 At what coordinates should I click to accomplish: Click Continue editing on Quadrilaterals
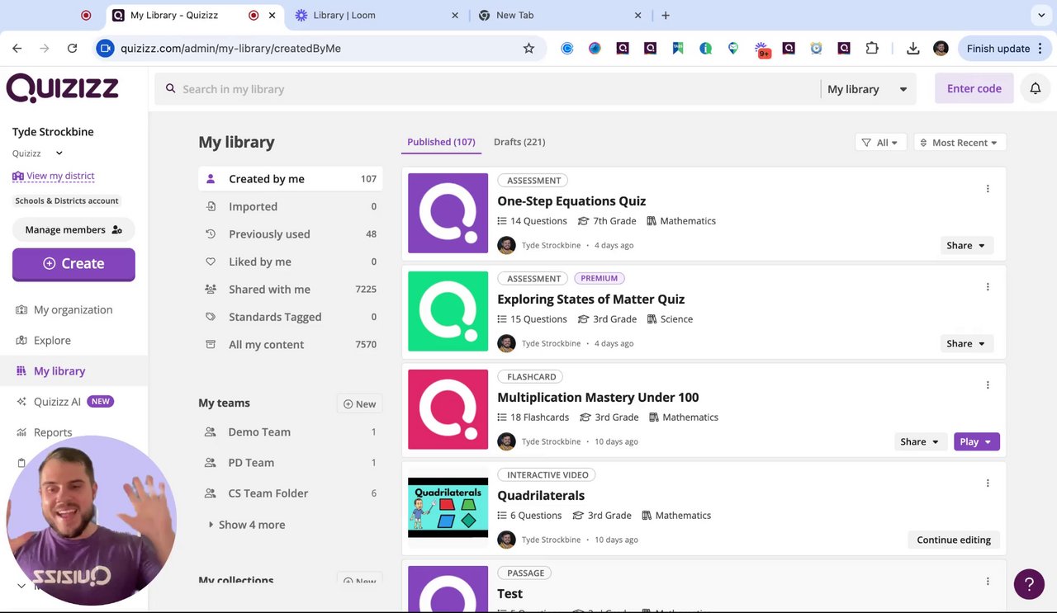tap(954, 540)
